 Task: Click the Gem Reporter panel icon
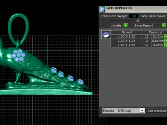click(102, 9)
